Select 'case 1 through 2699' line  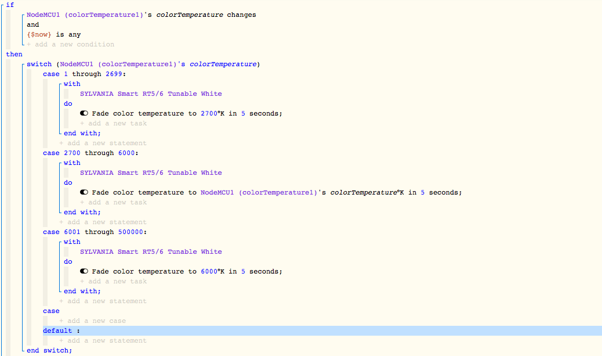pos(85,74)
